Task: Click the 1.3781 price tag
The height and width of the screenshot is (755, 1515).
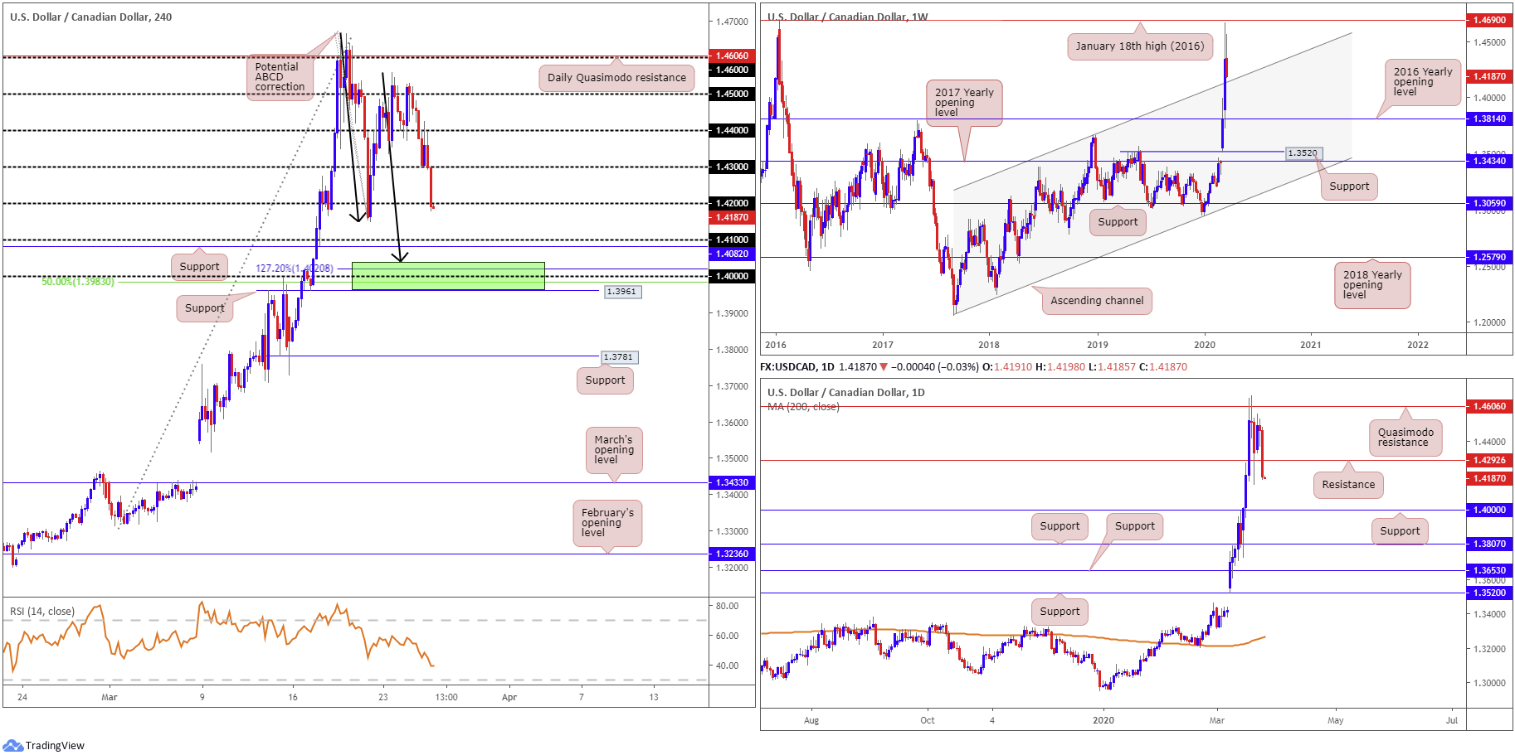Action: 619,357
